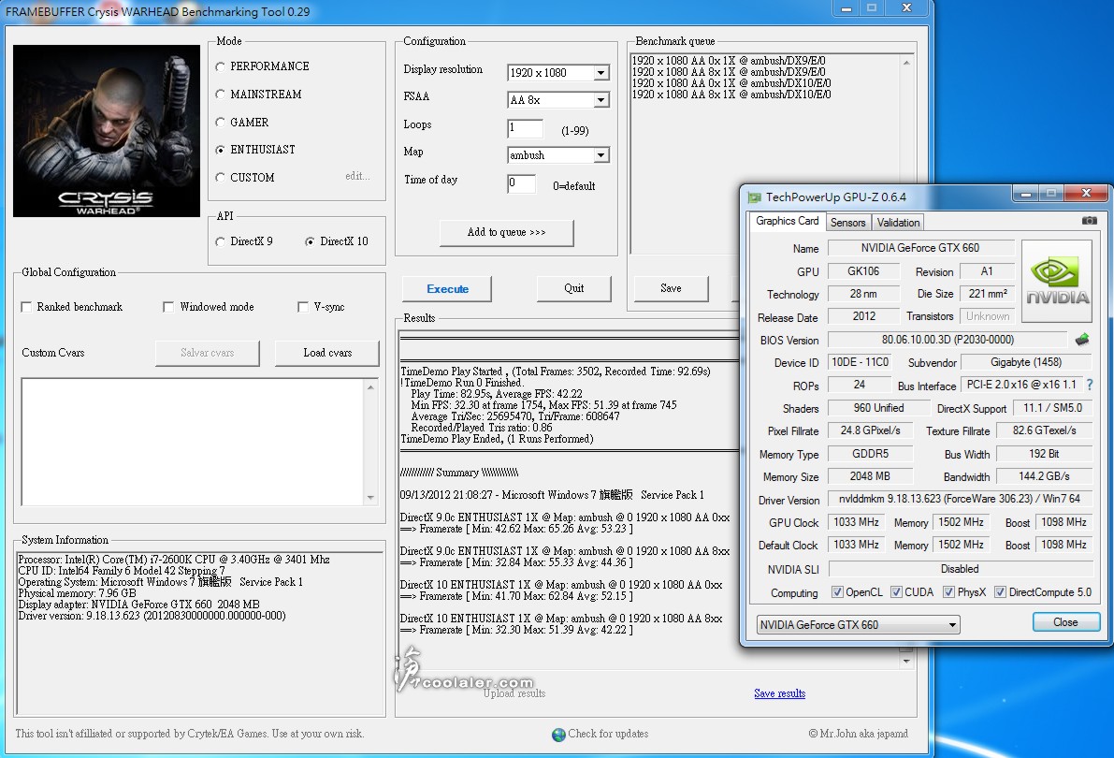The image size is (1114, 758).
Task: Switch to the Validation tab
Action: [898, 223]
